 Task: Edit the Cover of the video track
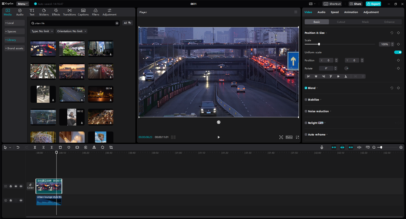30,186
